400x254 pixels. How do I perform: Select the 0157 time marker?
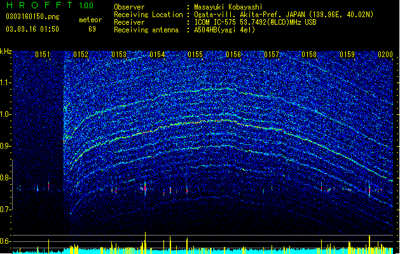(x=272, y=55)
